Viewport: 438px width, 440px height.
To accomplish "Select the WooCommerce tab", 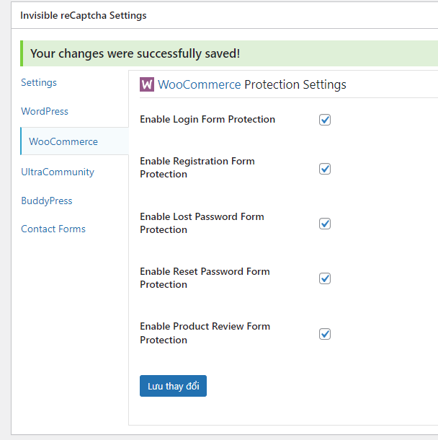I will (63, 141).
